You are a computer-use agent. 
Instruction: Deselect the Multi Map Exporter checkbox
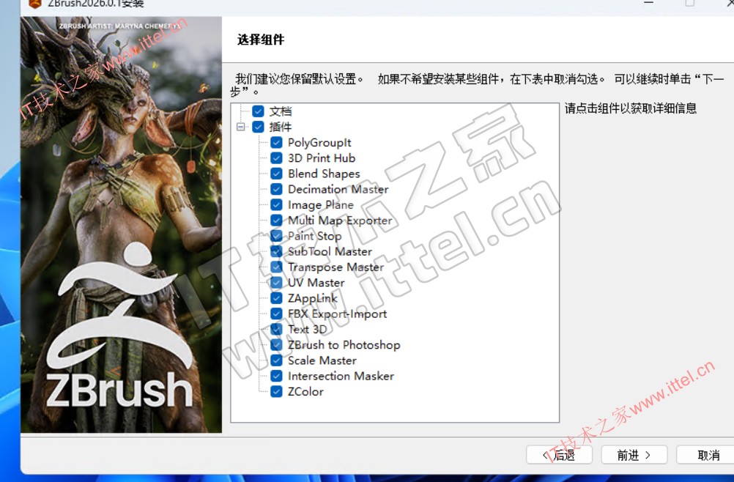276,220
